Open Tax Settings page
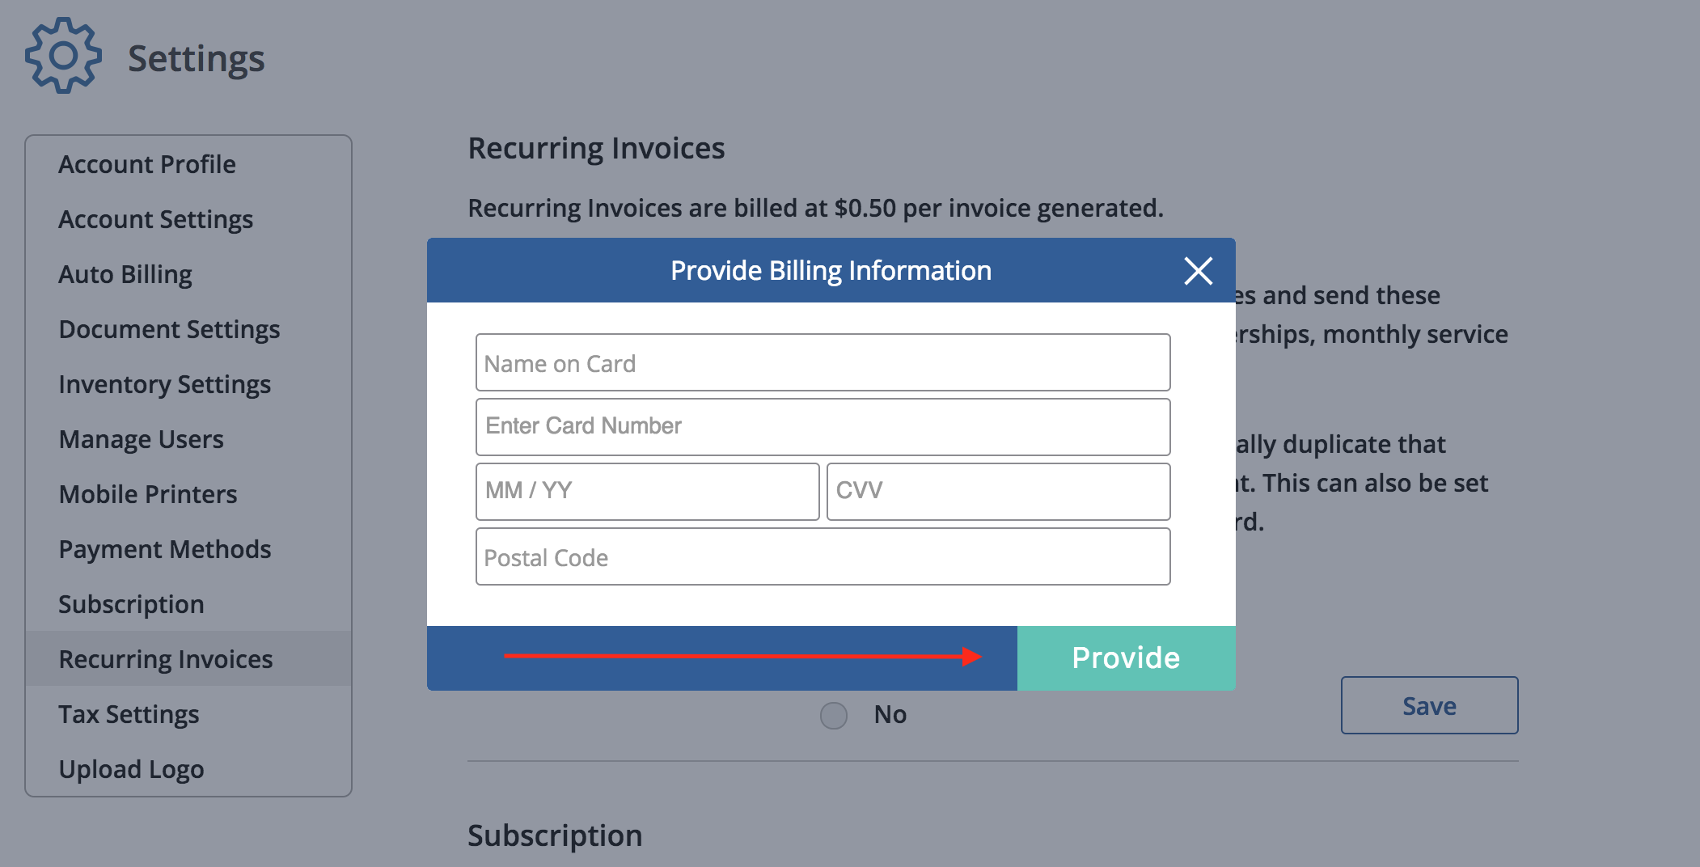This screenshot has height=867, width=1700. coord(129,714)
